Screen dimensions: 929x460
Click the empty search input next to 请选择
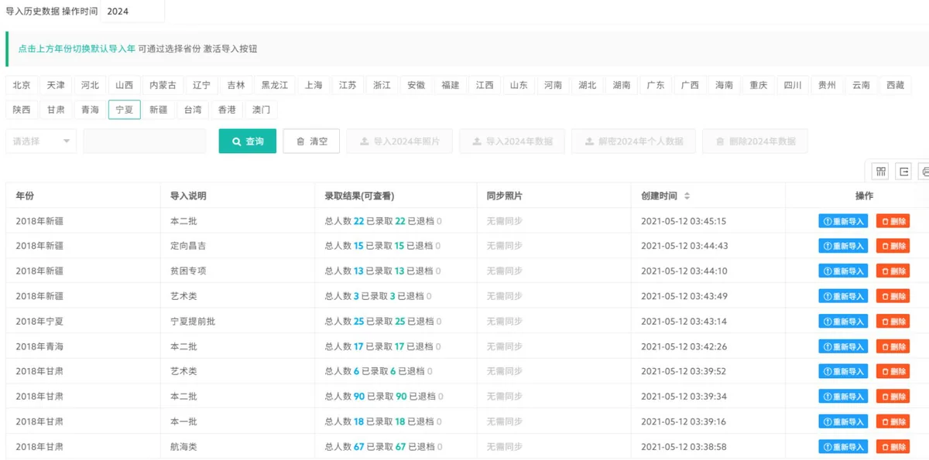click(145, 141)
